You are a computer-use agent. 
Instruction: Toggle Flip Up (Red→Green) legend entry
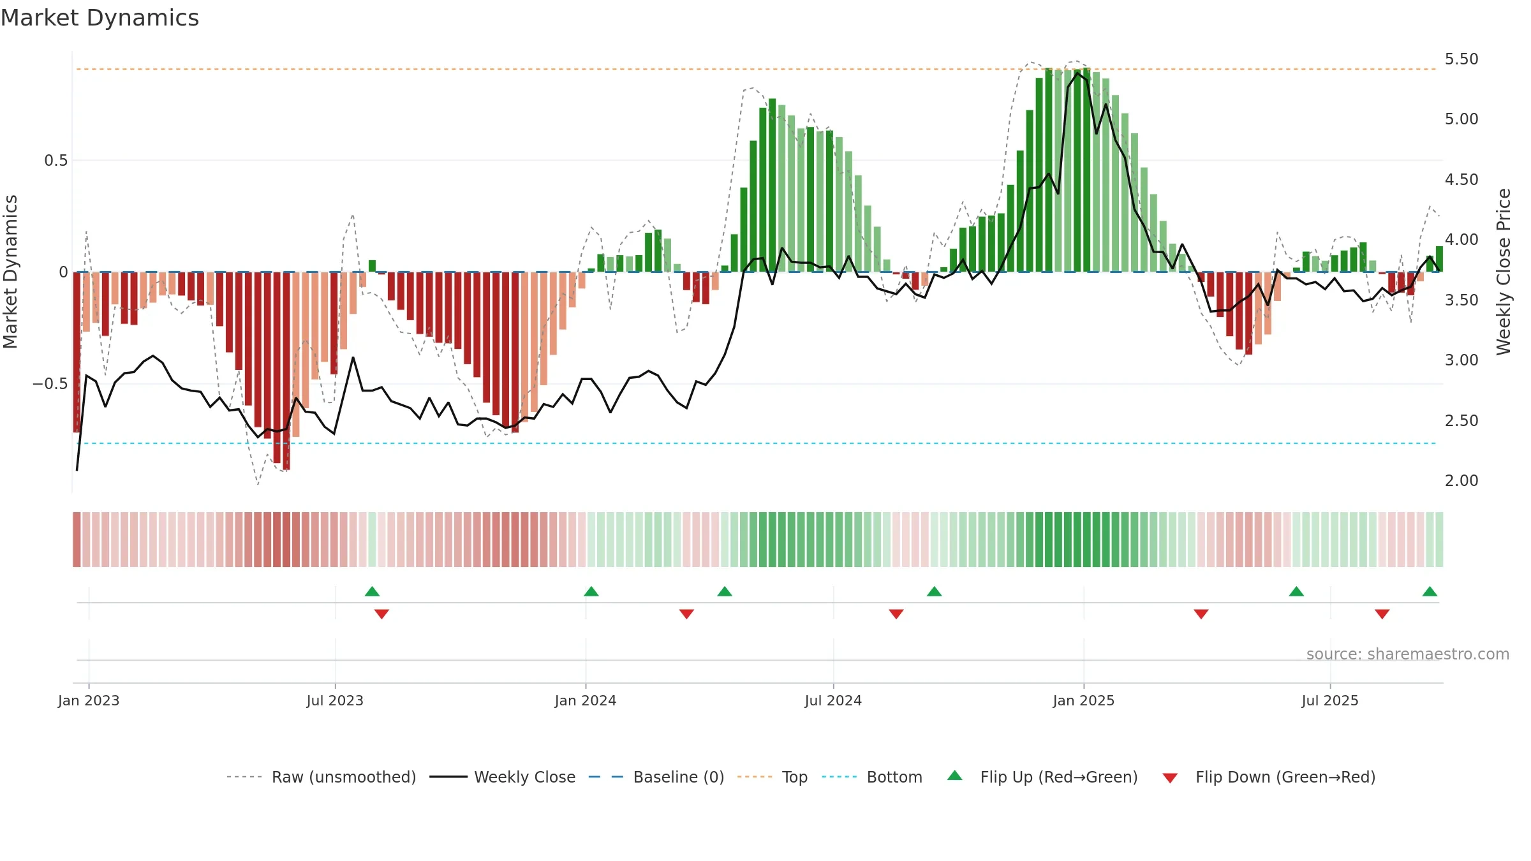(x=1042, y=777)
